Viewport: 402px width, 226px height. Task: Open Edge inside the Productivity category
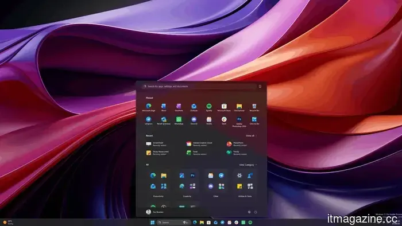(x=153, y=176)
